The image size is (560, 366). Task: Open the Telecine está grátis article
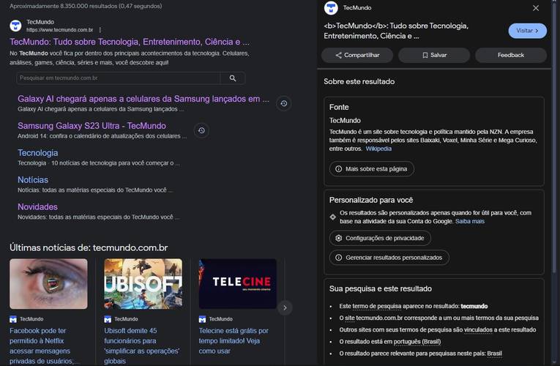(x=234, y=340)
